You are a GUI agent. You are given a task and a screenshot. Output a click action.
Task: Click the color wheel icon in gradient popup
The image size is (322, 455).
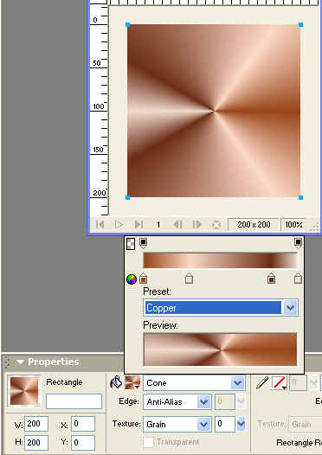(x=132, y=279)
